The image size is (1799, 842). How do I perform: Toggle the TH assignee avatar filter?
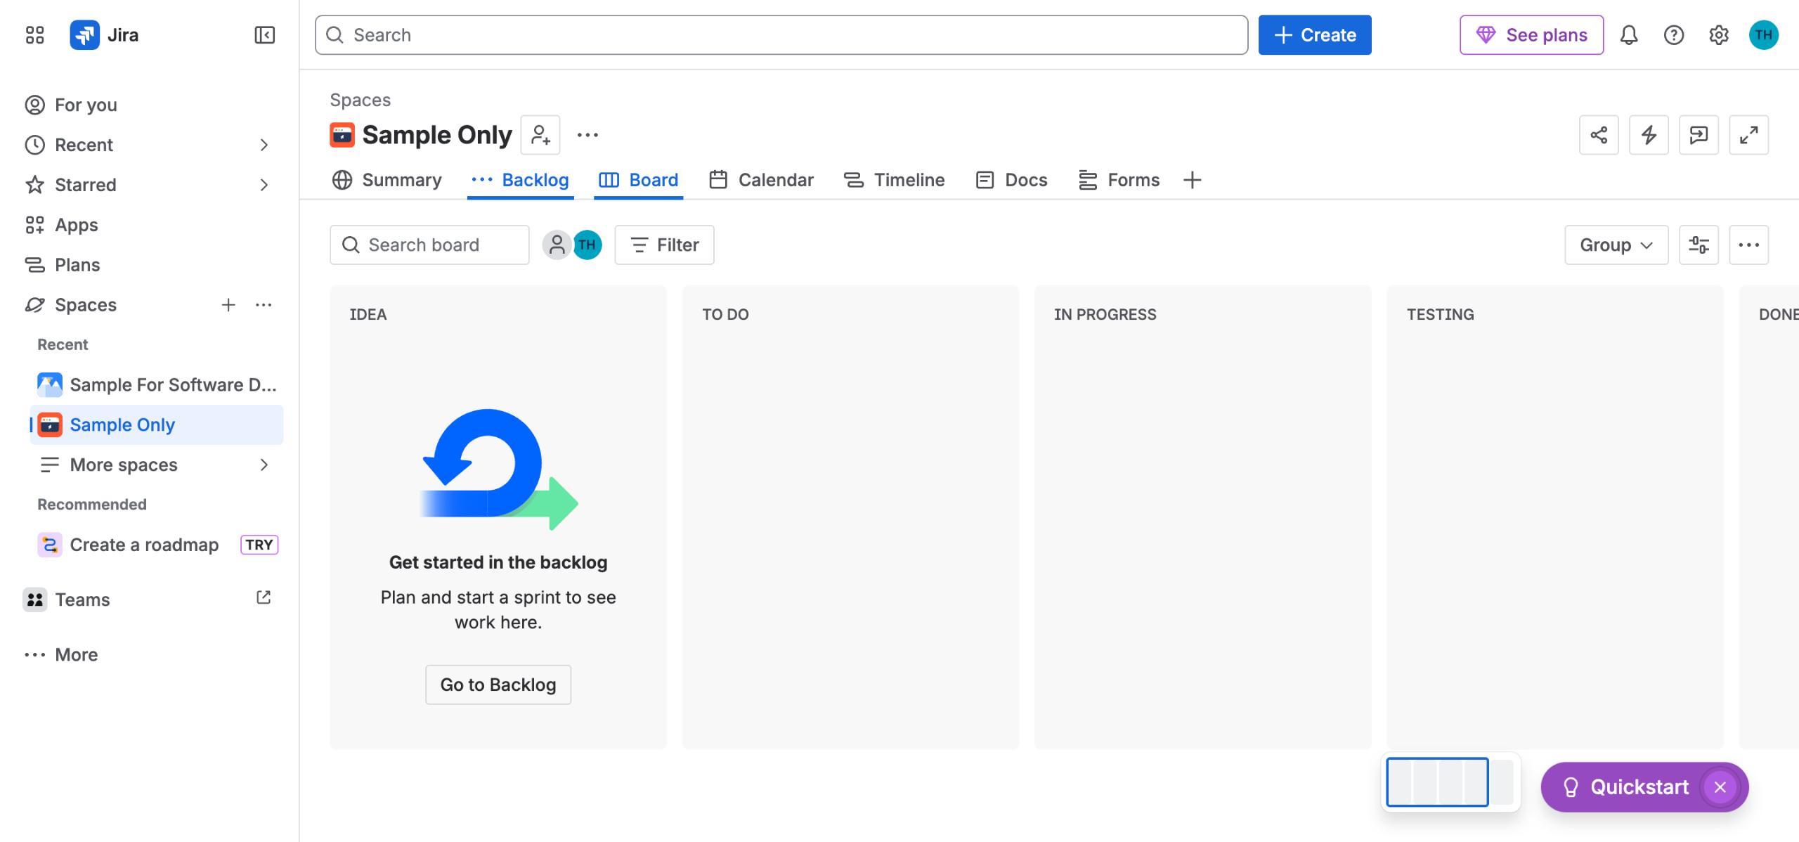click(587, 245)
